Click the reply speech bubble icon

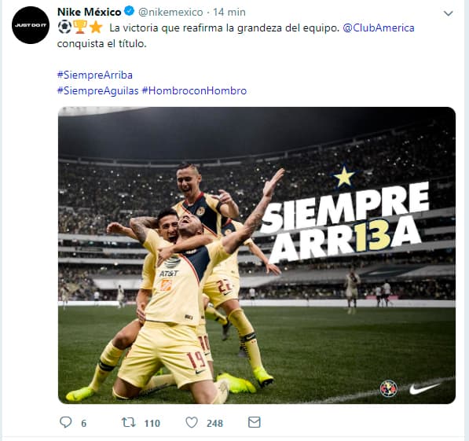65,422
